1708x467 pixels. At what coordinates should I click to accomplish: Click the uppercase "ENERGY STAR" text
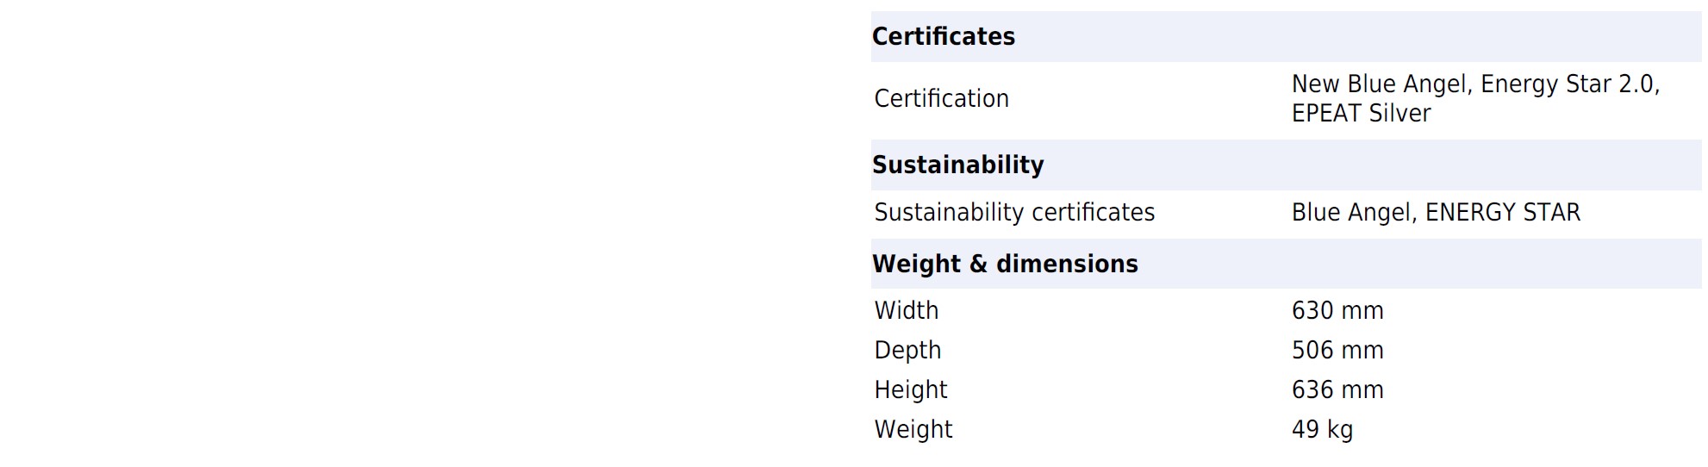click(x=1502, y=212)
